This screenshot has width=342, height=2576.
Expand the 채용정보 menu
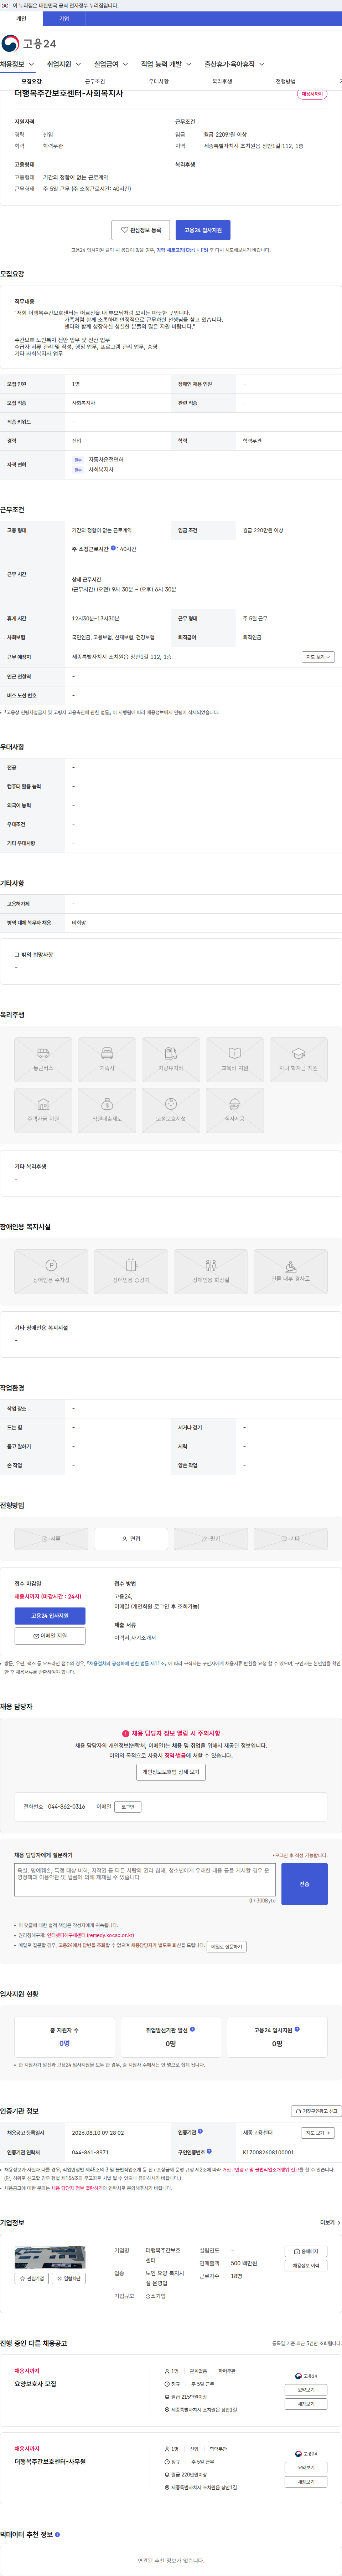(17, 64)
